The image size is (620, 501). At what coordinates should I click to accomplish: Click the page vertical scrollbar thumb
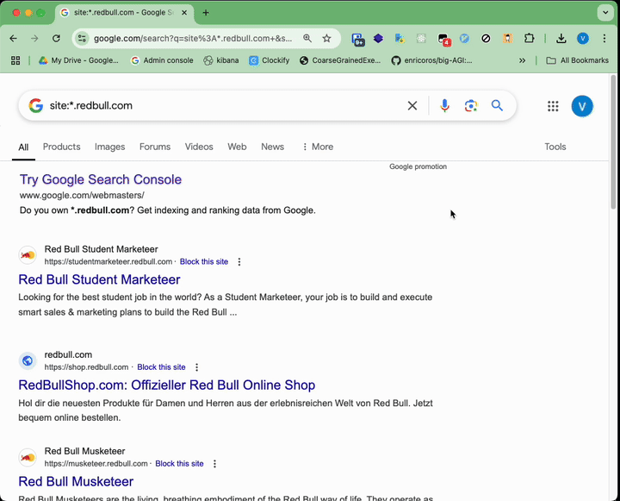pos(613,141)
